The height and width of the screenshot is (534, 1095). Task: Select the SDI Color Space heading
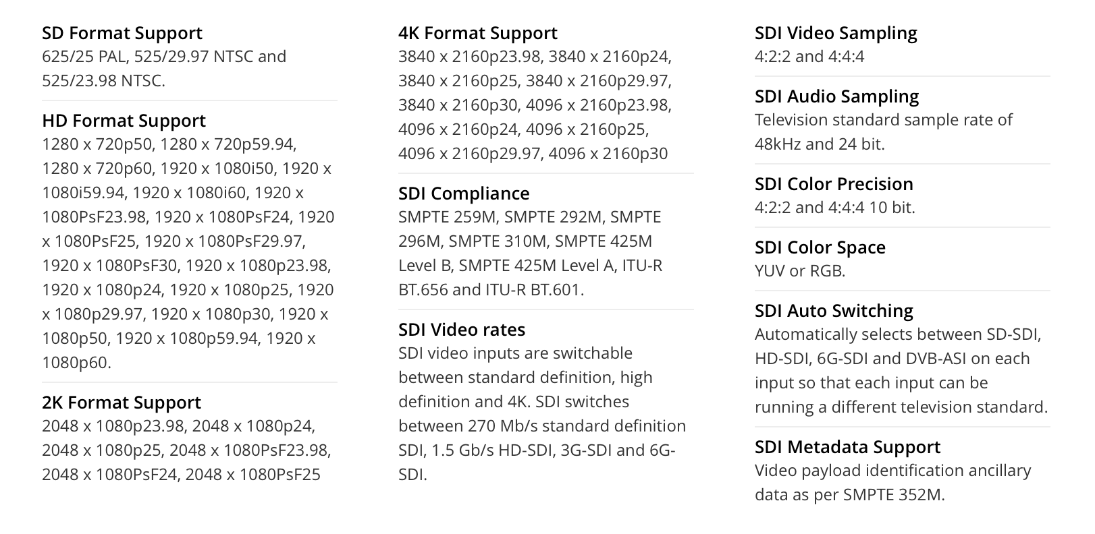point(820,247)
